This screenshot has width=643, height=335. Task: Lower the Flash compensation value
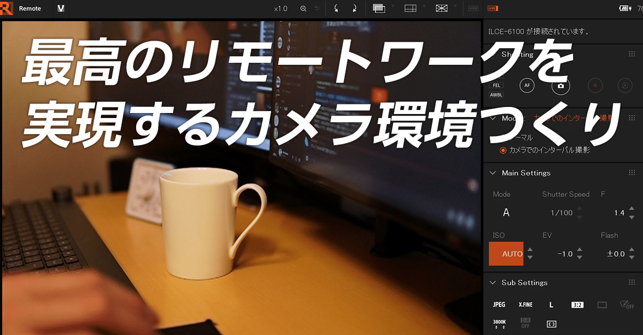(631, 258)
